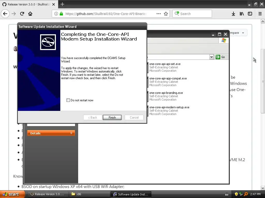The image size is (265, 198).
Task: Reload the GitHub page
Action: [x=22, y=14]
